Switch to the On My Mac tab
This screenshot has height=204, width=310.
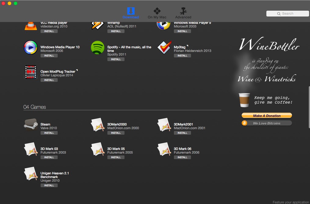pos(157,13)
